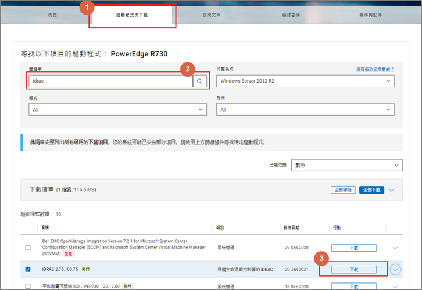
Task: Click the 發佈日期 column header
Action: (x=291, y=228)
